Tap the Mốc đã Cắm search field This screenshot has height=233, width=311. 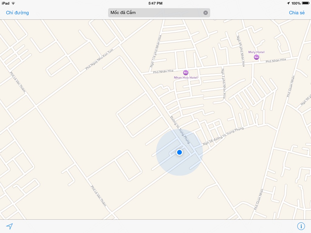coord(159,13)
